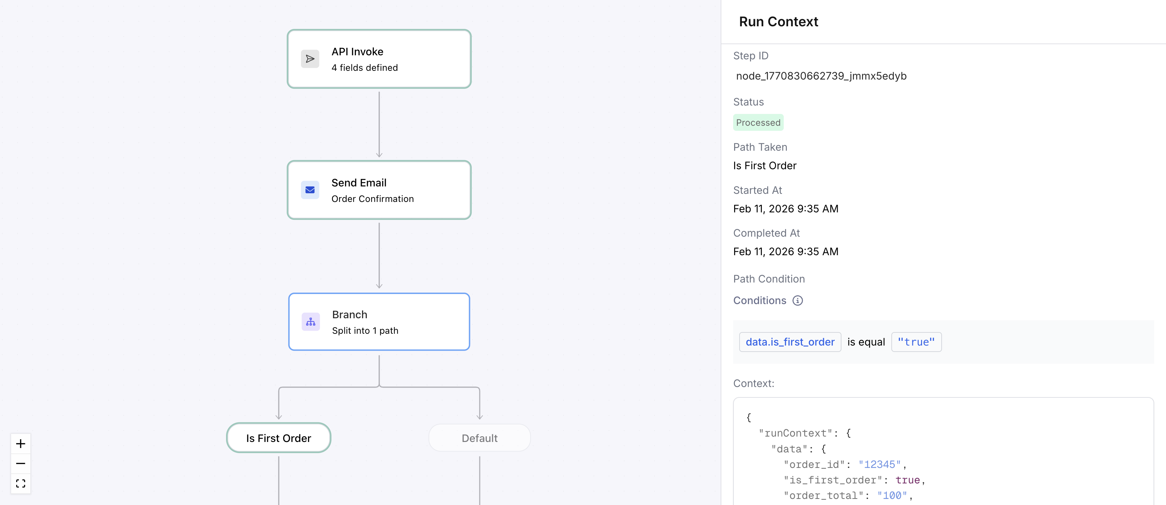This screenshot has height=505, width=1166.
Task: Zoom in the canvas with plus button
Action: coord(21,444)
